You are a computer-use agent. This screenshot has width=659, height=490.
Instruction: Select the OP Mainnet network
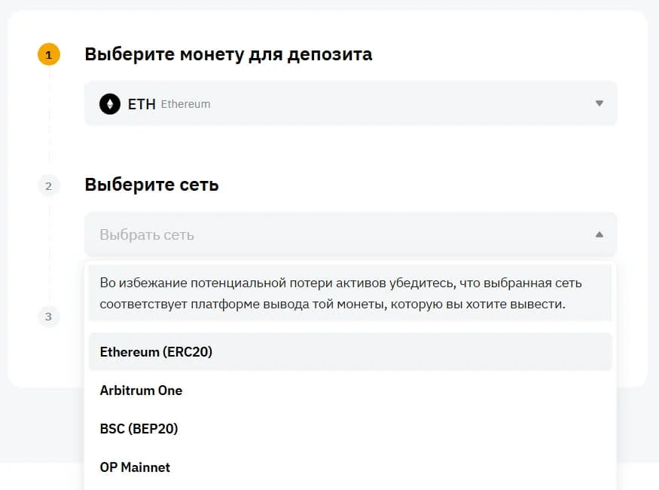[135, 467]
